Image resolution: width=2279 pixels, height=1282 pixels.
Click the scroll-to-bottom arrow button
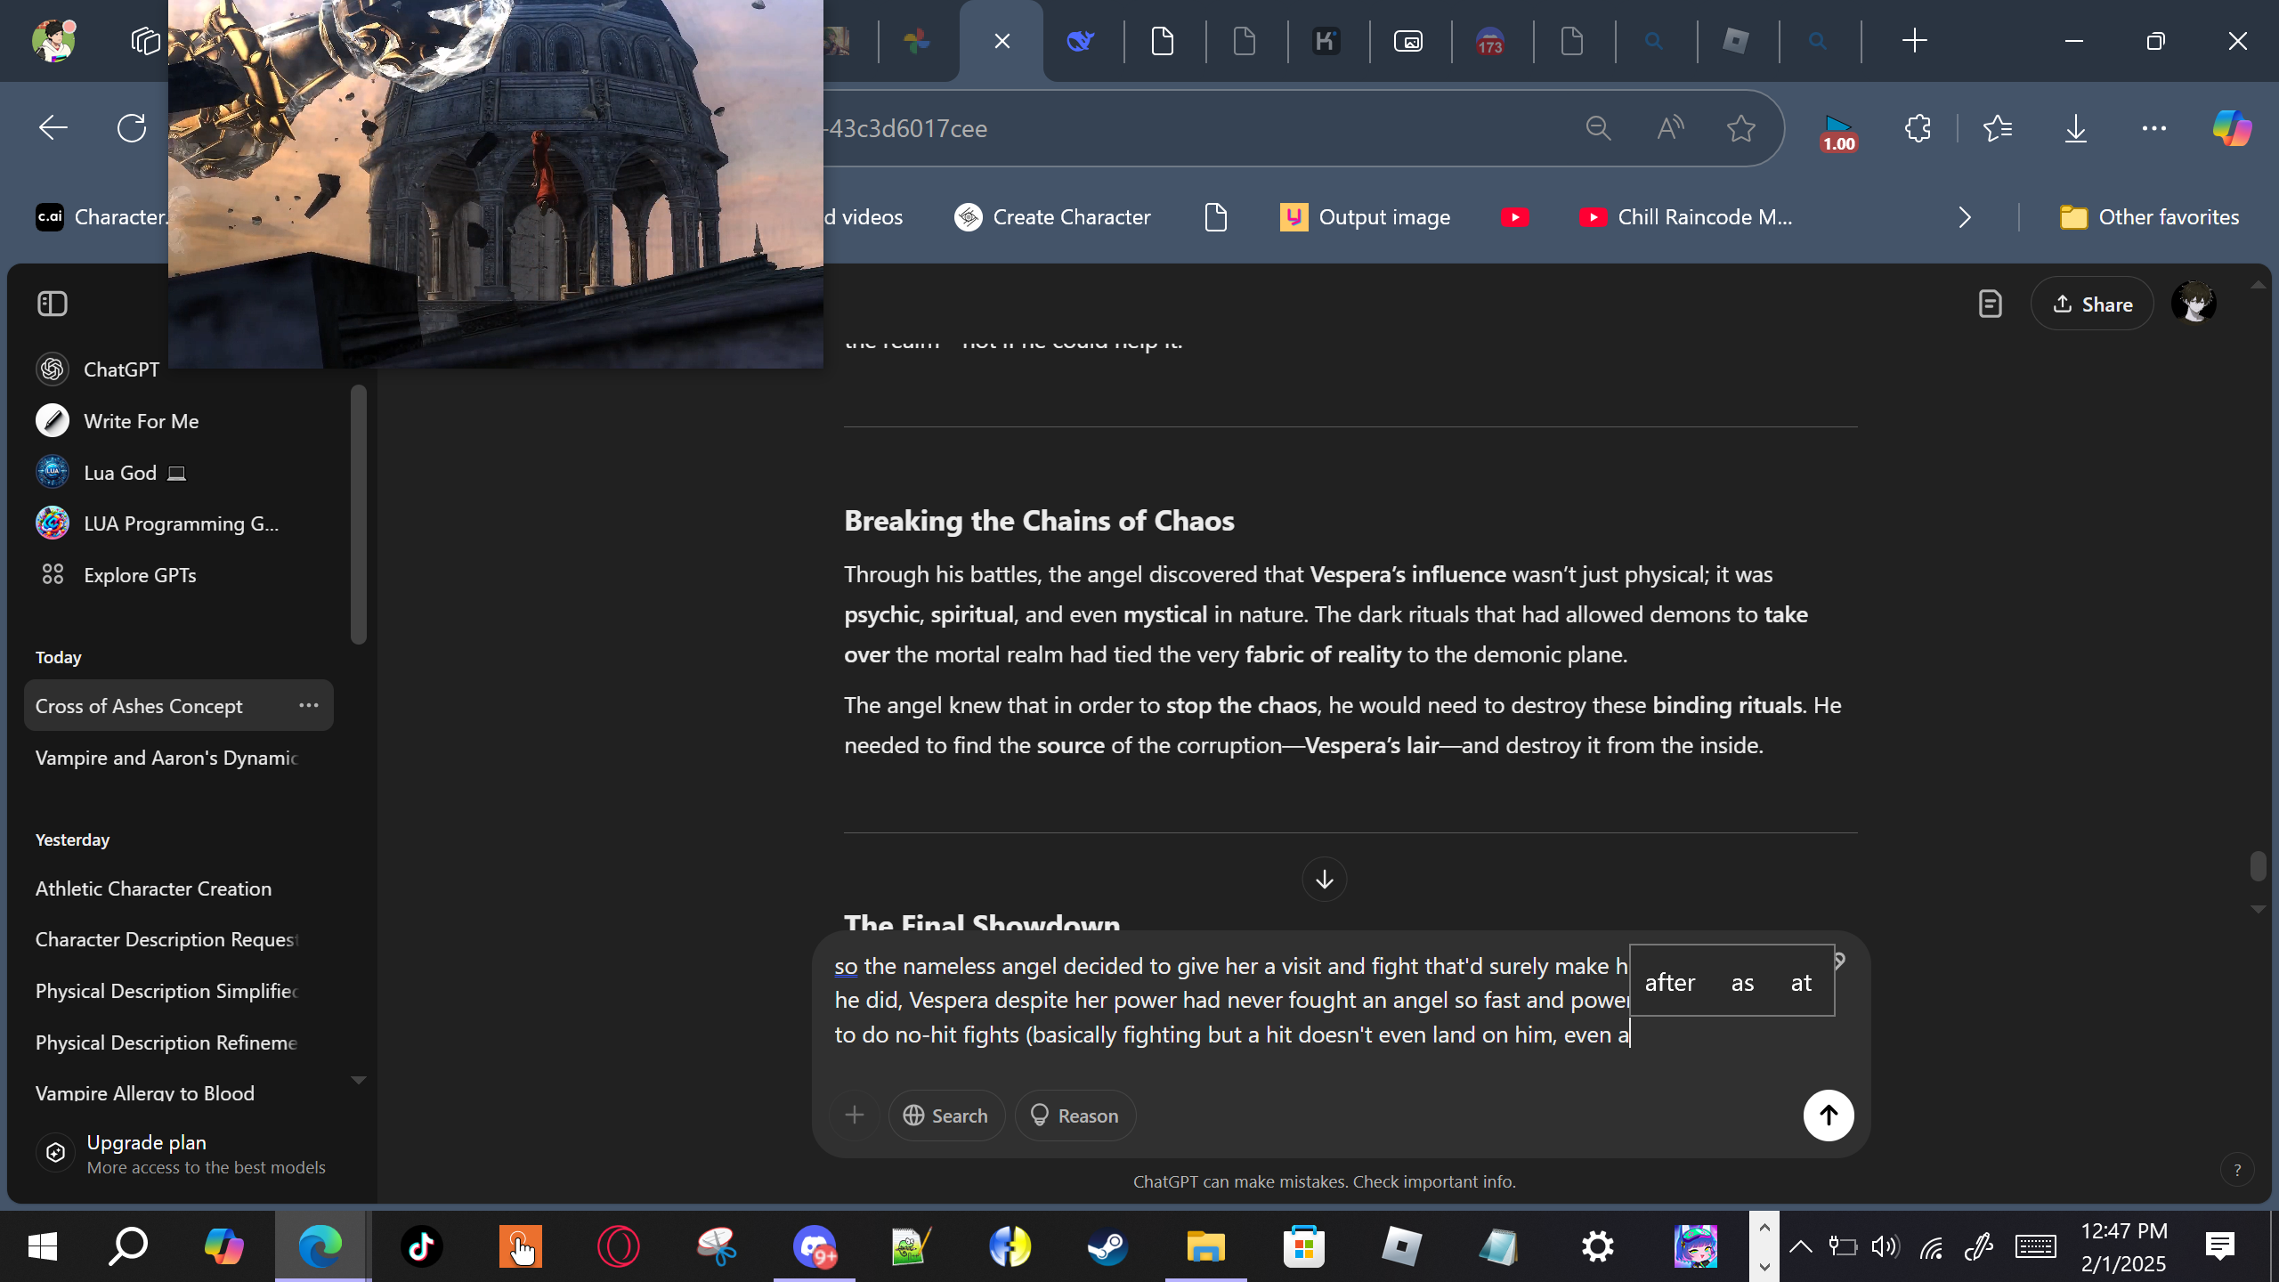1324,880
